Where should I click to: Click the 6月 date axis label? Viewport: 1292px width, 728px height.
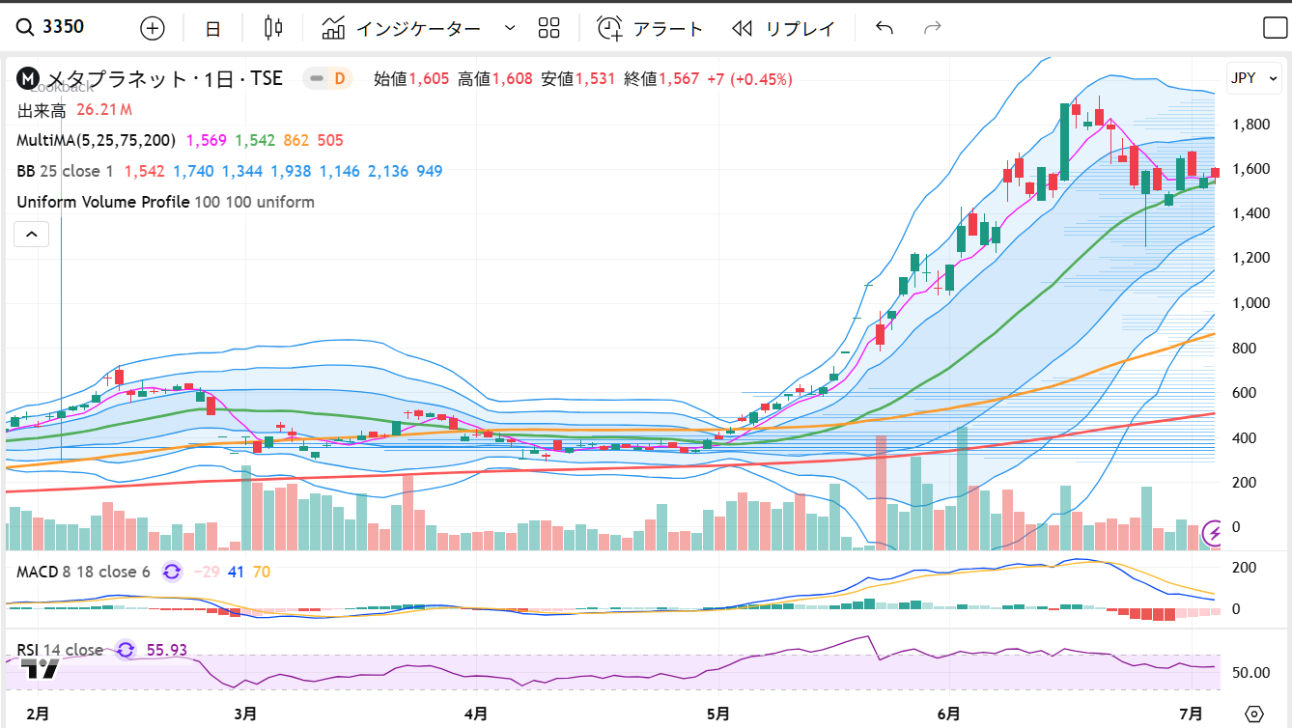pyautogui.click(x=948, y=714)
